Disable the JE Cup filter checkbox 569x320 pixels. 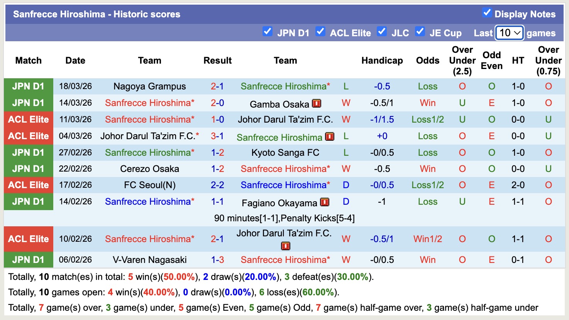[x=420, y=32]
